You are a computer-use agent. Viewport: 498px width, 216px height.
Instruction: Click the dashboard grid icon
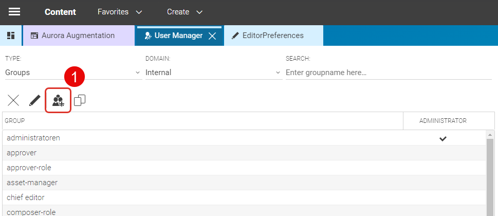10,35
